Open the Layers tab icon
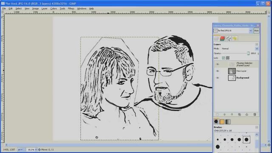Viewport: 272px width, 153px height. [x=216, y=38]
